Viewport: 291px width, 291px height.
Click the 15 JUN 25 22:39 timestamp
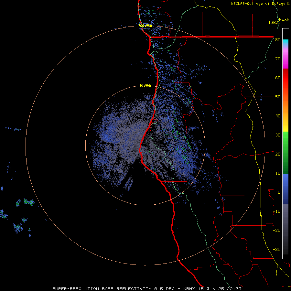[220, 289]
